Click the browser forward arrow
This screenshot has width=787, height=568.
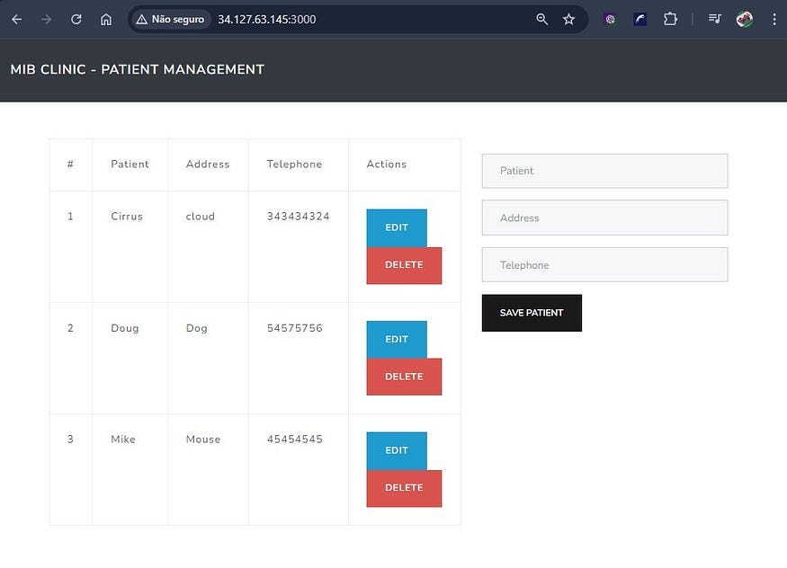[46, 20]
